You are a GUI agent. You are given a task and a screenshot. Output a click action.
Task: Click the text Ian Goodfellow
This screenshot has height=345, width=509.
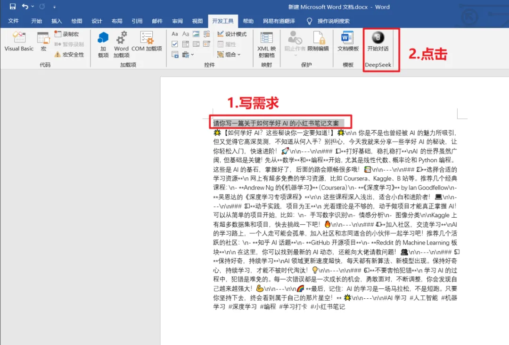click(x=428, y=188)
